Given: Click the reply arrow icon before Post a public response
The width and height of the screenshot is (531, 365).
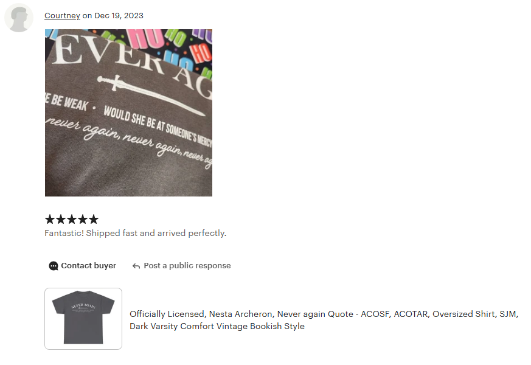Looking at the screenshot, I should (x=136, y=266).
